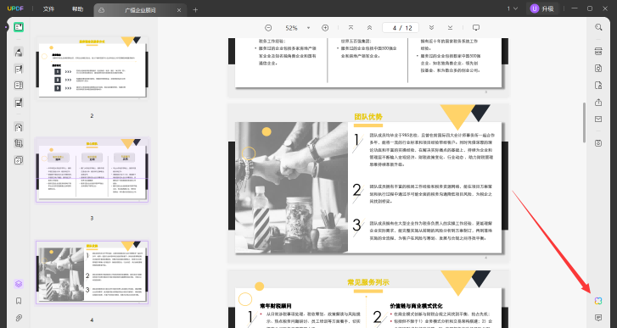The image size is (617, 328).
Task: Open the share file icon
Action: (598, 103)
